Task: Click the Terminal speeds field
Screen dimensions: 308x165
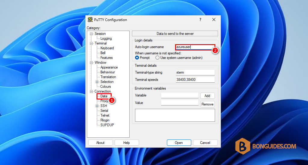Action: [195, 80]
